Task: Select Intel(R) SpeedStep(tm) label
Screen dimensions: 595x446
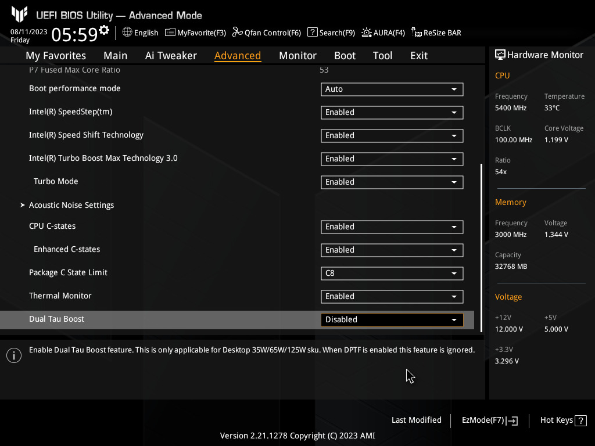Action: pos(70,112)
